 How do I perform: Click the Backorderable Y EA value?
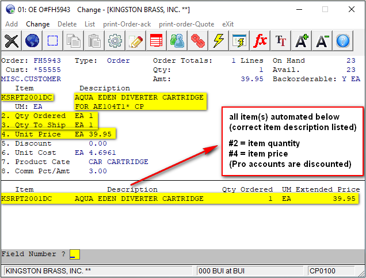coord(351,79)
